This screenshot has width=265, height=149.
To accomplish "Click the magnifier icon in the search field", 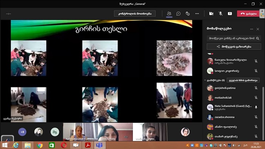I will pyautogui.click(x=257, y=38).
